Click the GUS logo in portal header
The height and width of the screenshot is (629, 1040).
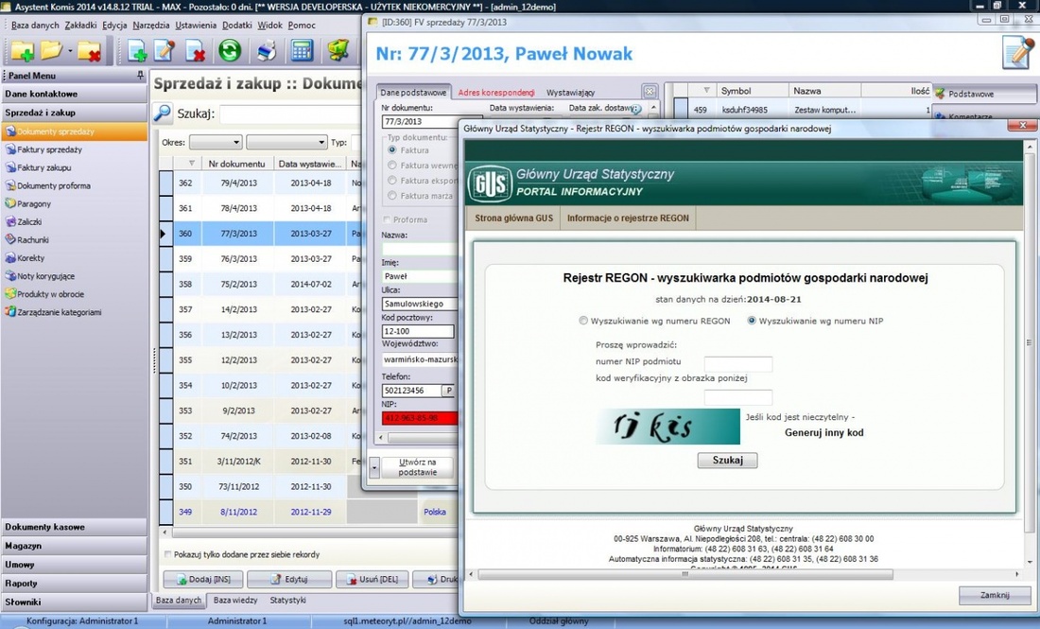pos(490,183)
